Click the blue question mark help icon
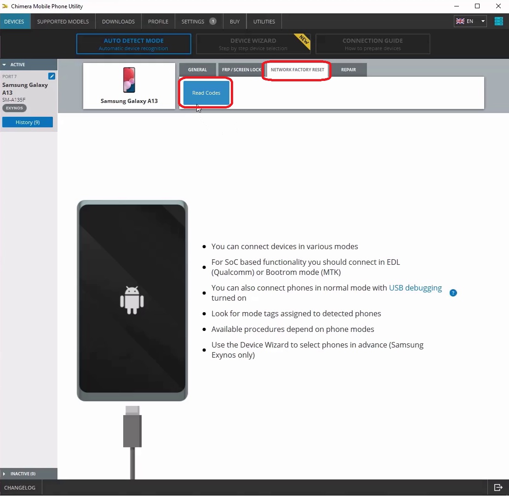The width and height of the screenshot is (509, 496). pos(453,293)
